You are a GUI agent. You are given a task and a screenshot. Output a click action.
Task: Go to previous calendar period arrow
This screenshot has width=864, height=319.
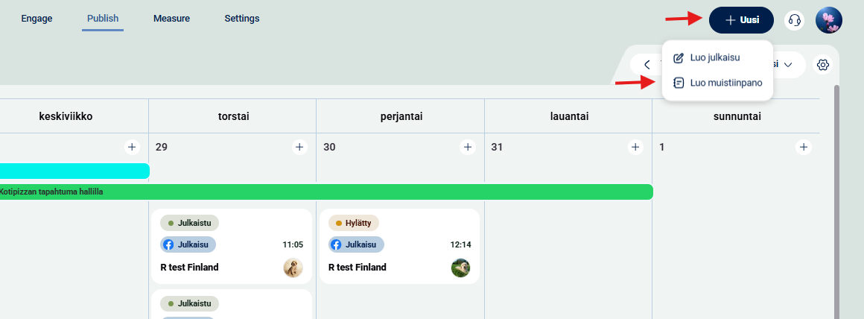click(647, 65)
